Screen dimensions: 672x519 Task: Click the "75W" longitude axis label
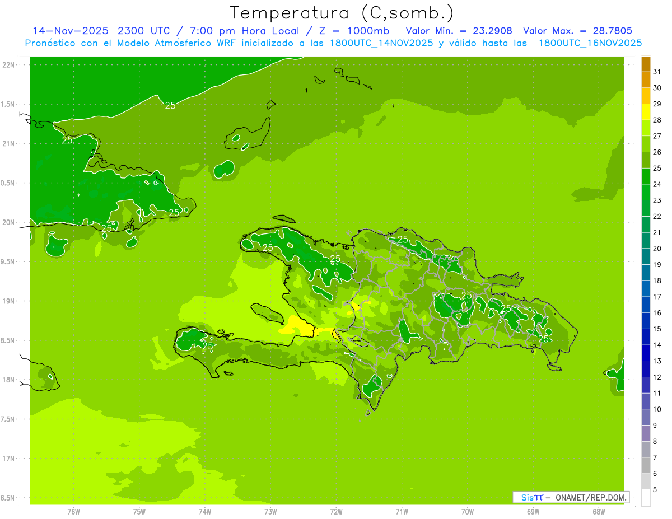click(139, 512)
